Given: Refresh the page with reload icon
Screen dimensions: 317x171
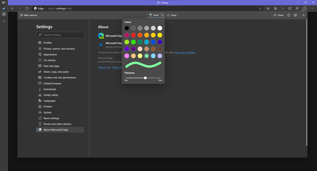Looking at the screenshot, I should [x=27, y=9].
